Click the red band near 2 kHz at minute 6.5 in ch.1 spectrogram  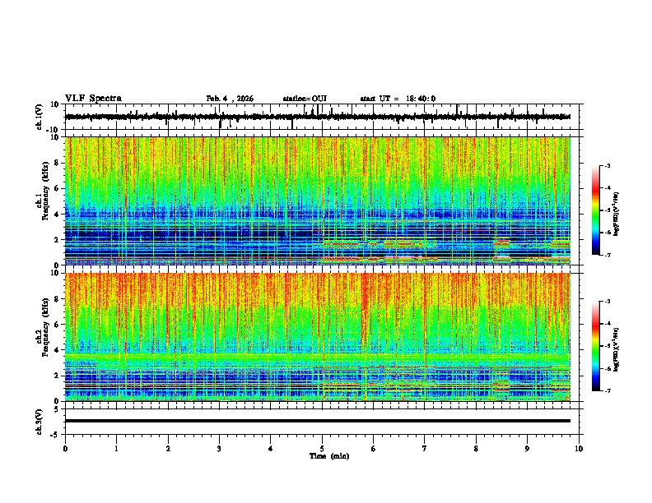pyautogui.click(x=403, y=242)
